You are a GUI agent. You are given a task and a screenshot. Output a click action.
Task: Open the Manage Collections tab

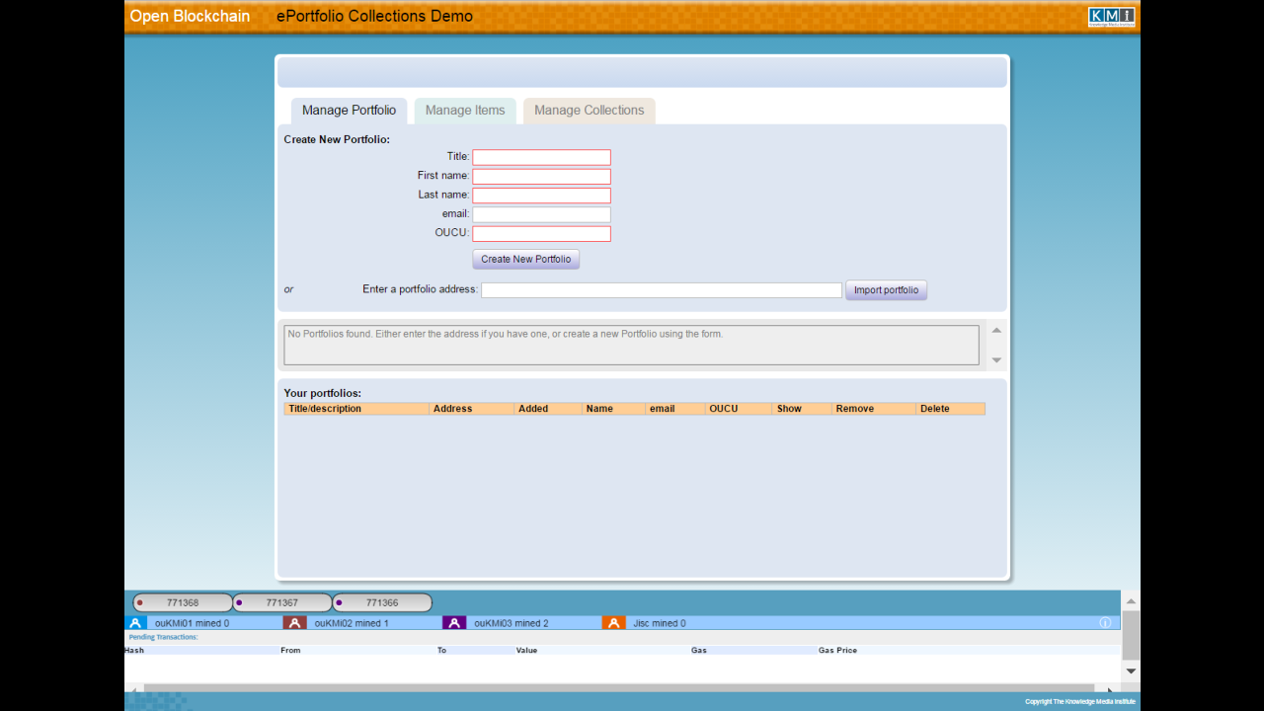coord(589,111)
